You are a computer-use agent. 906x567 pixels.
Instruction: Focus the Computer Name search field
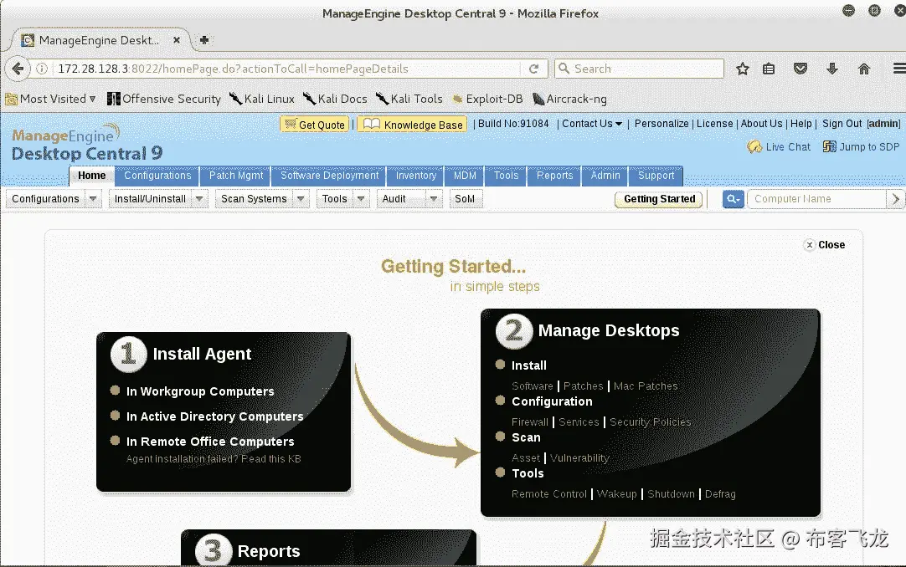pos(817,199)
